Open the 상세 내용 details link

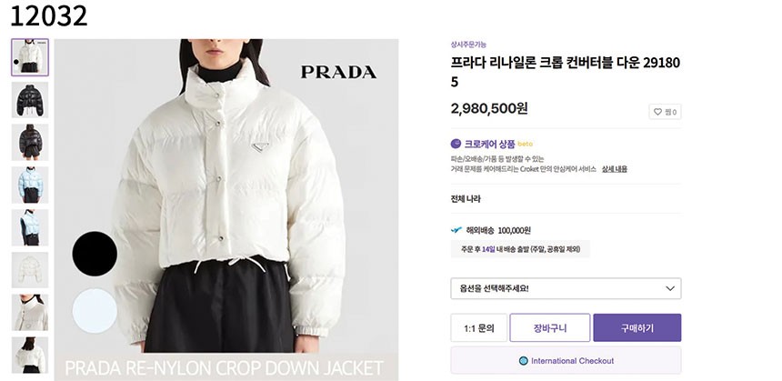click(615, 169)
